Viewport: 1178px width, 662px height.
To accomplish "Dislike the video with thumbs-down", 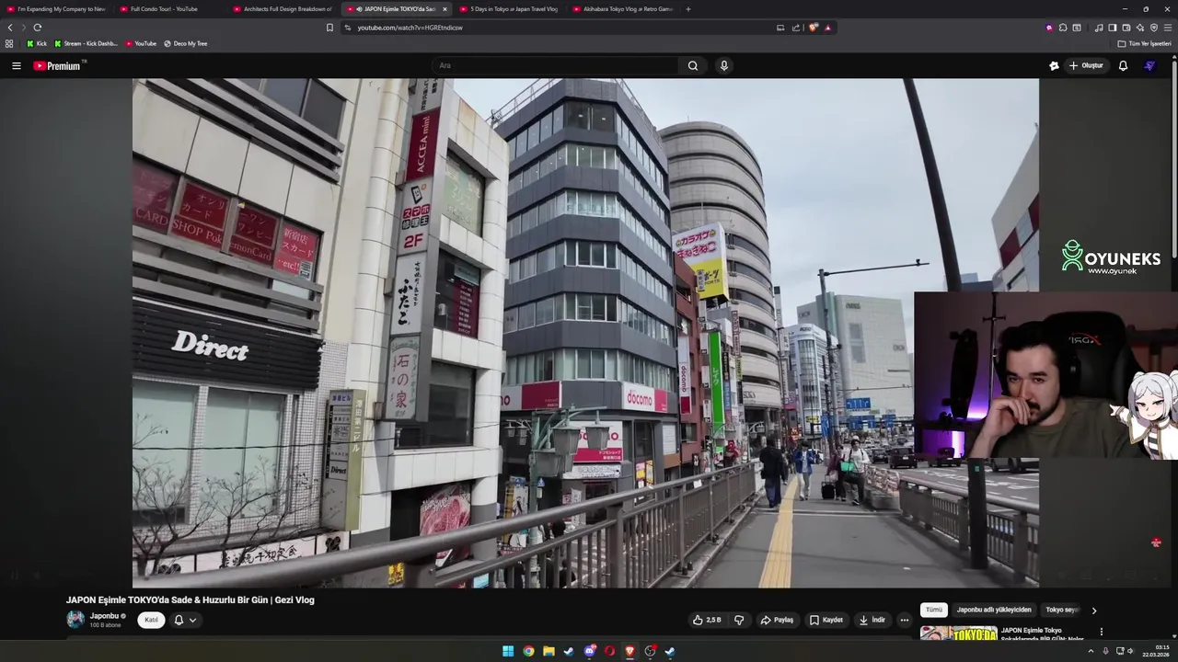I will tap(739, 620).
